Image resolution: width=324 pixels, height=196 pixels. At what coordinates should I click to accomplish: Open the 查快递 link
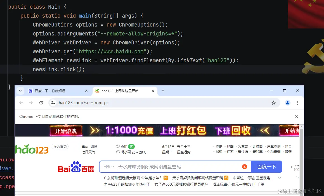[x=243, y=152]
